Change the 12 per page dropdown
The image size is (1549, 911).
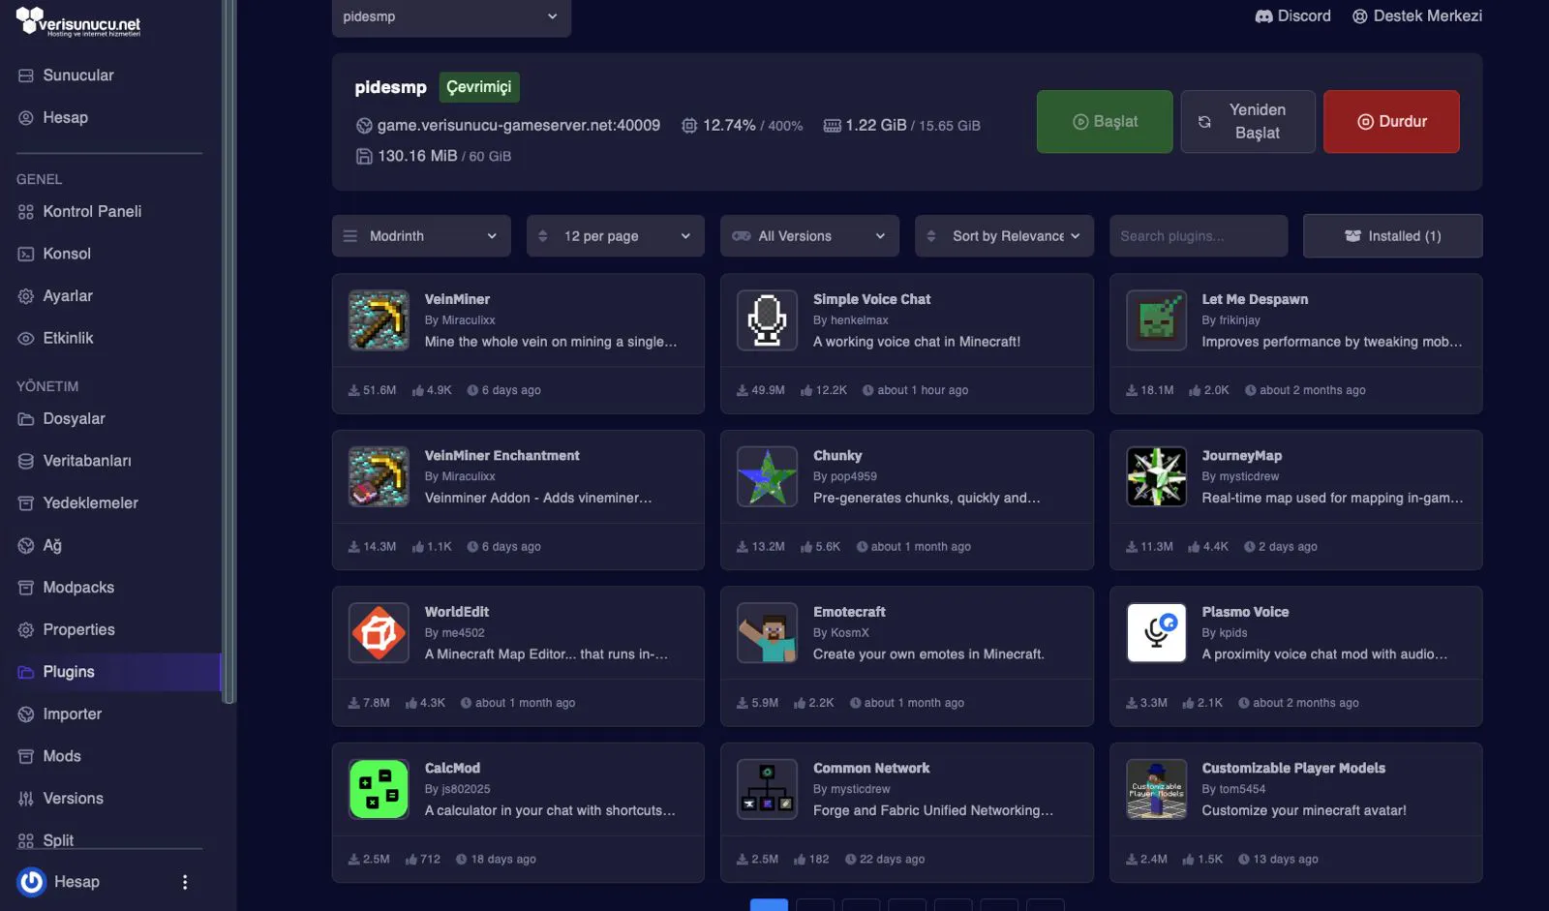tap(616, 236)
